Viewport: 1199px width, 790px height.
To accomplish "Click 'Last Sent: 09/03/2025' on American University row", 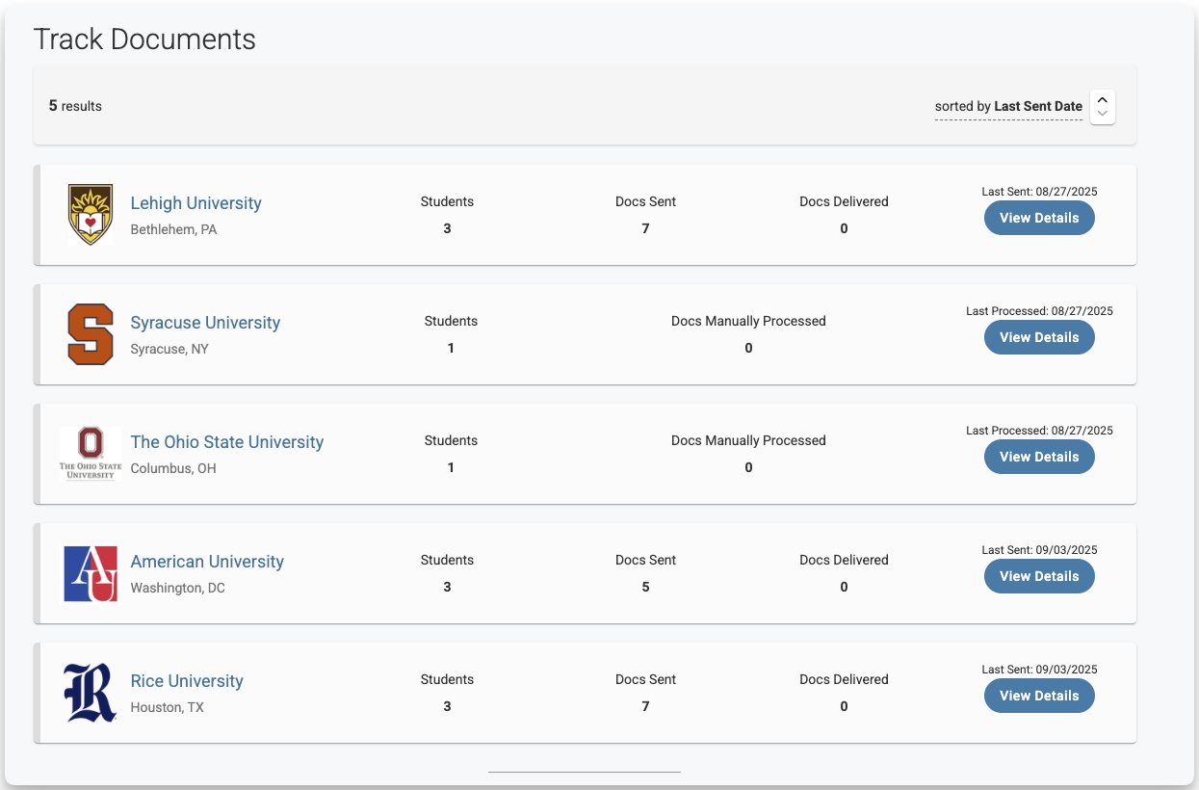I will tap(1039, 550).
